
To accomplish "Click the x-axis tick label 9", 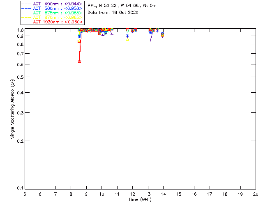I will click(86, 194).
